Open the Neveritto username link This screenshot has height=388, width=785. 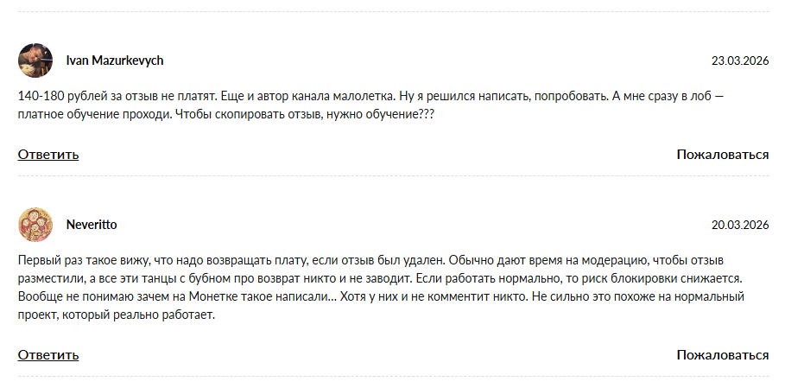[x=92, y=225]
